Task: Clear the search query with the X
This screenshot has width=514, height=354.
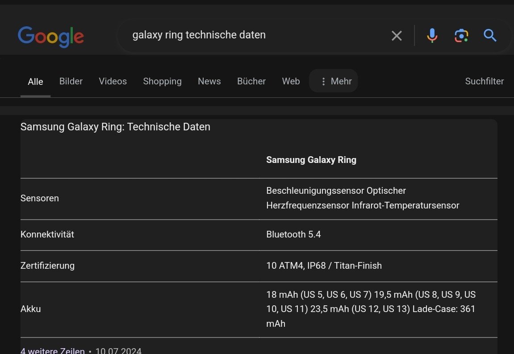Action: [397, 36]
